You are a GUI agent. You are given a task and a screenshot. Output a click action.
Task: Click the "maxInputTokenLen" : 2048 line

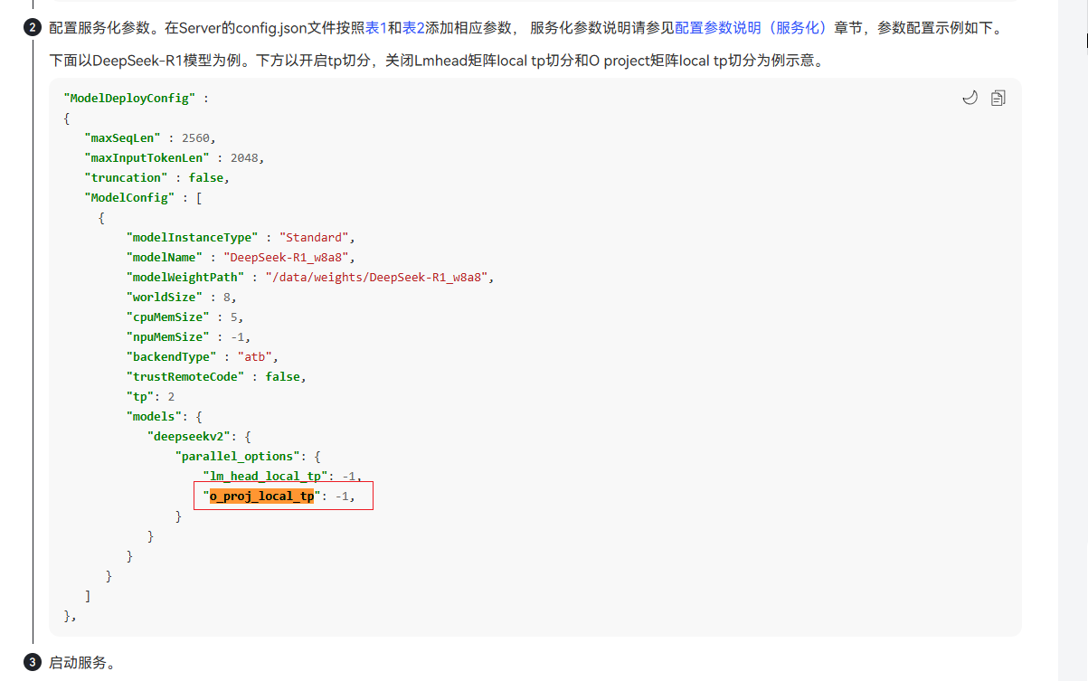175,157
